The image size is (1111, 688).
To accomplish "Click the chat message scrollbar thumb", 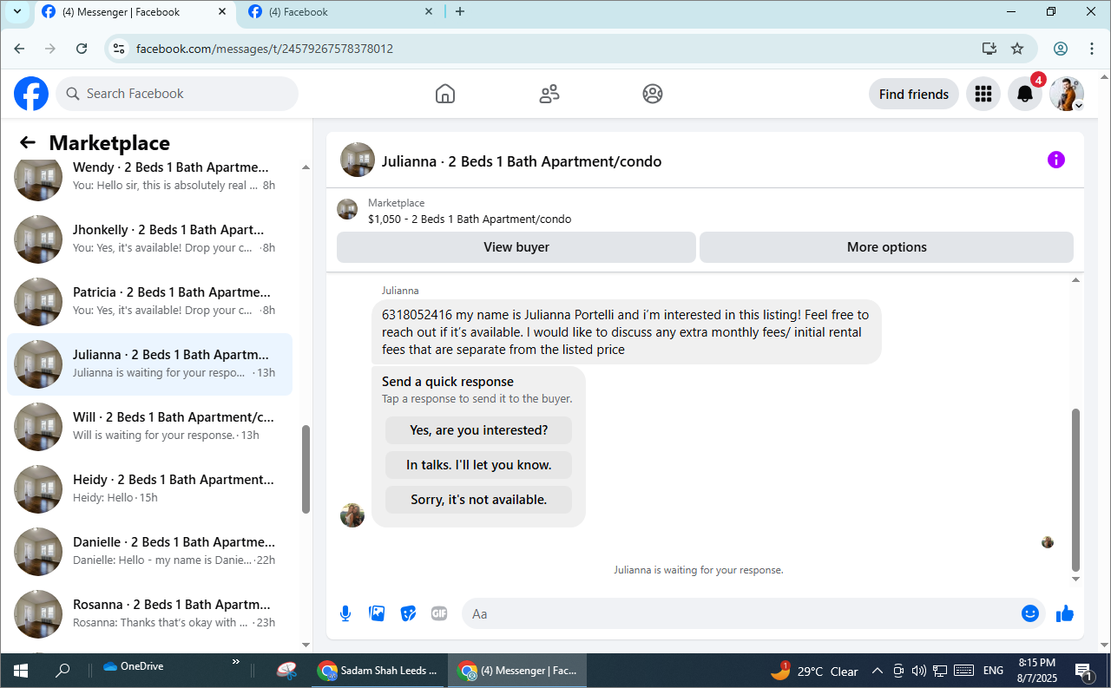I will pyautogui.click(x=1076, y=489).
